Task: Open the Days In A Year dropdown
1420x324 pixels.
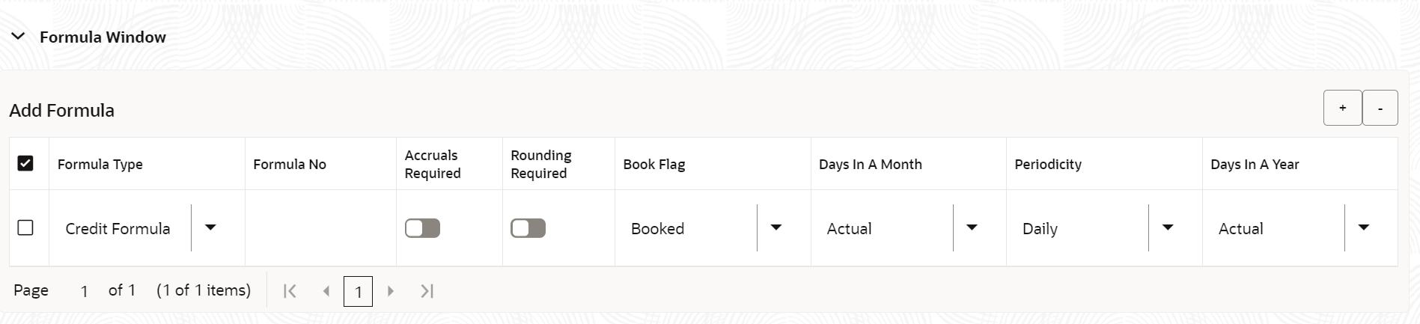Action: point(1363,228)
